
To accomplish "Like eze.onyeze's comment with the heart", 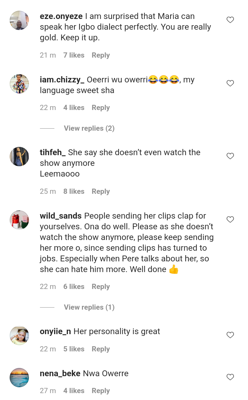I will tap(230, 20).
